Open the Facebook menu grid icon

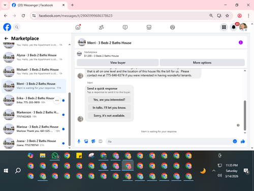[224, 27]
